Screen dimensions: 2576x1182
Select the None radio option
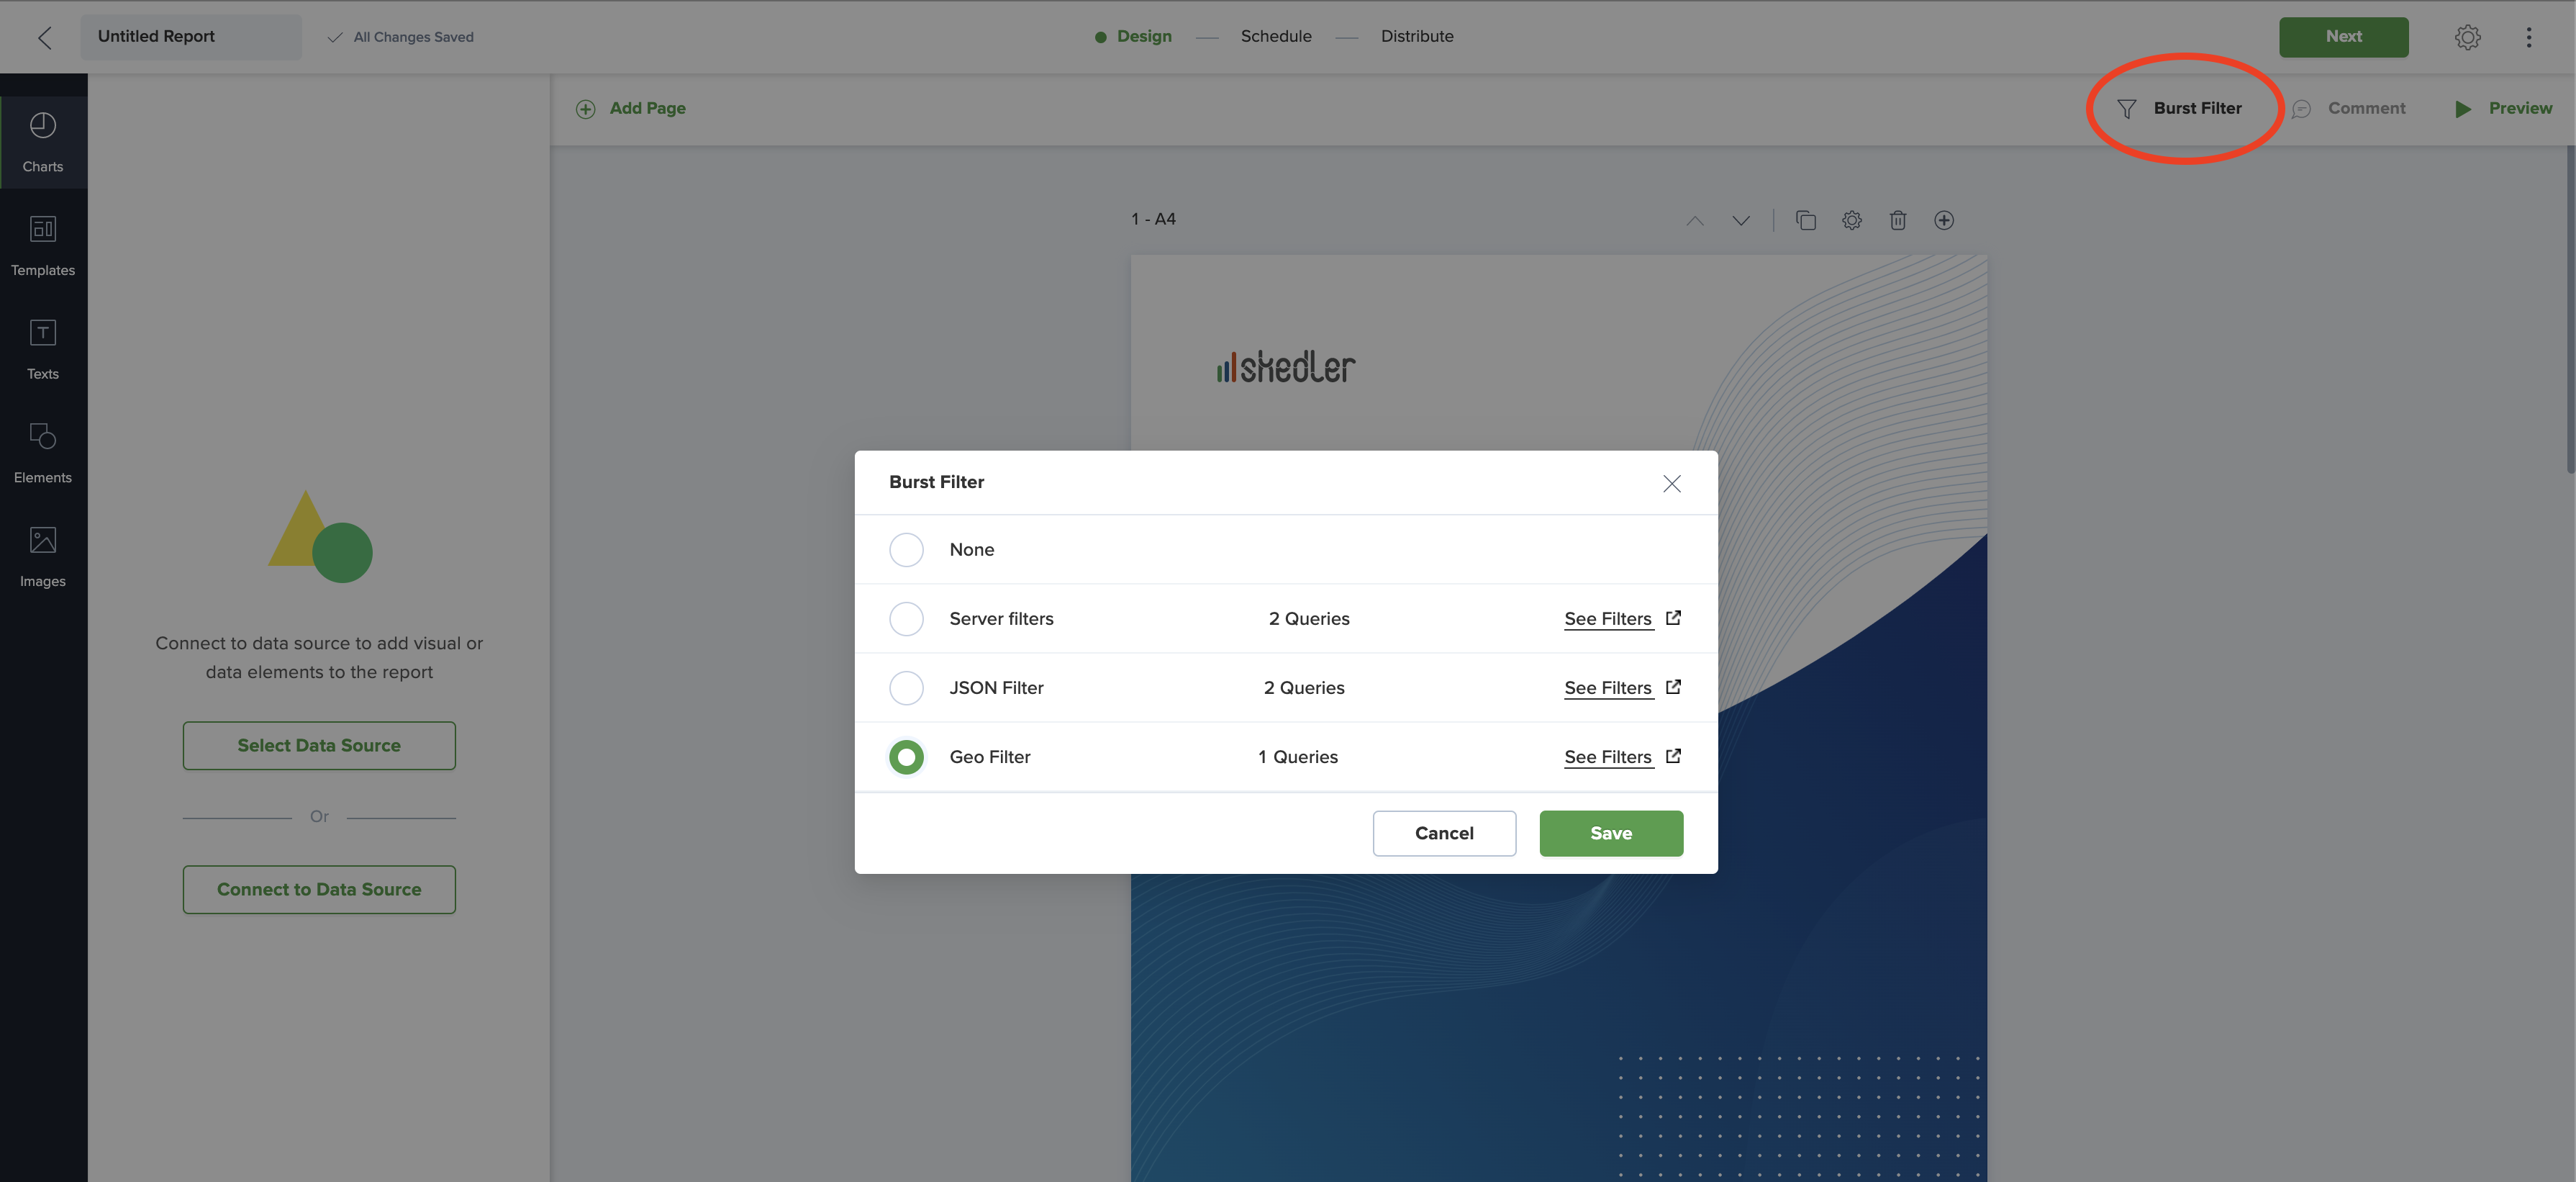(906, 549)
